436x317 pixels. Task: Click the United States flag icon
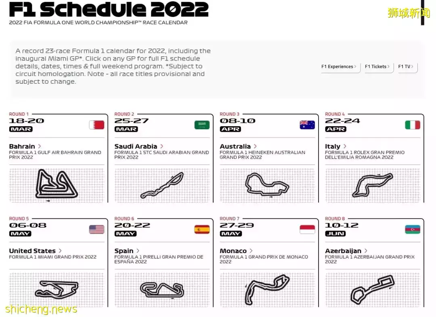click(x=96, y=230)
